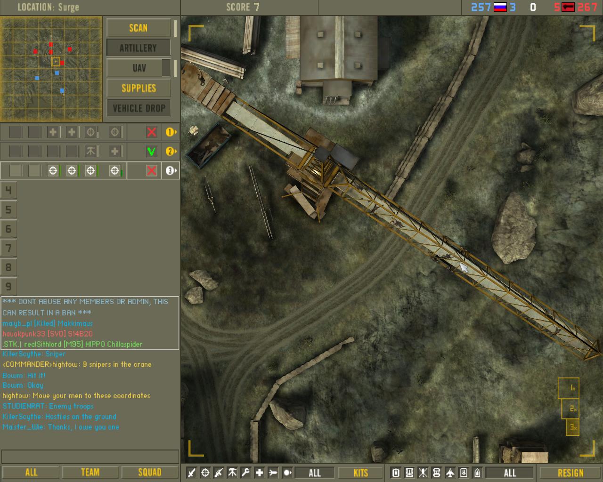Filter by special forces knife kit icon

pos(192,473)
